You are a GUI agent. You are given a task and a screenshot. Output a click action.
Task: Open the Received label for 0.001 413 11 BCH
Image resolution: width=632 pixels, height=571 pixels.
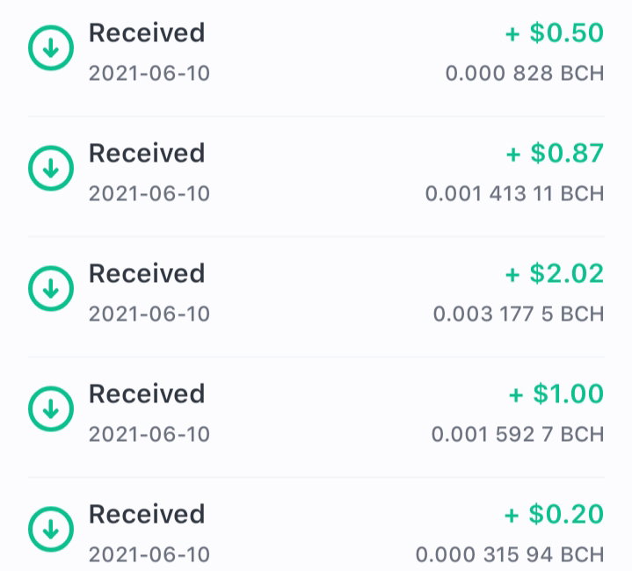point(147,153)
